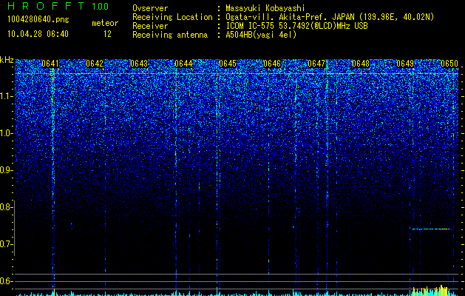The height and width of the screenshot is (296, 465).
Task: Click the 0.7 kHz axis label
Action: click(x=6, y=244)
